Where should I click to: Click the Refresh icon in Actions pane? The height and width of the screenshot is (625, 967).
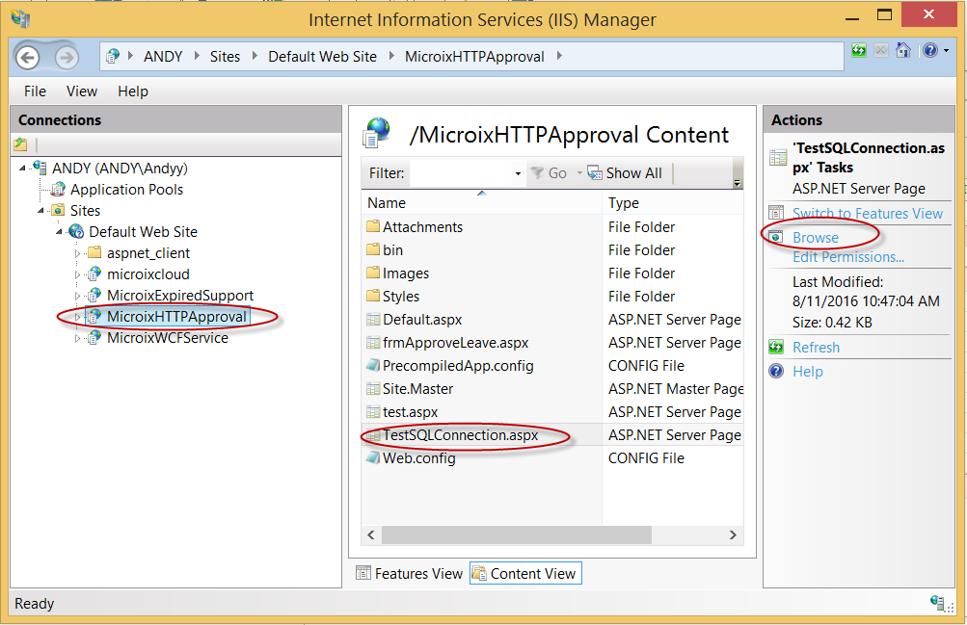coord(776,348)
